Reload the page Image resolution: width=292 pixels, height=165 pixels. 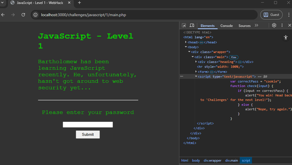pos(23,14)
